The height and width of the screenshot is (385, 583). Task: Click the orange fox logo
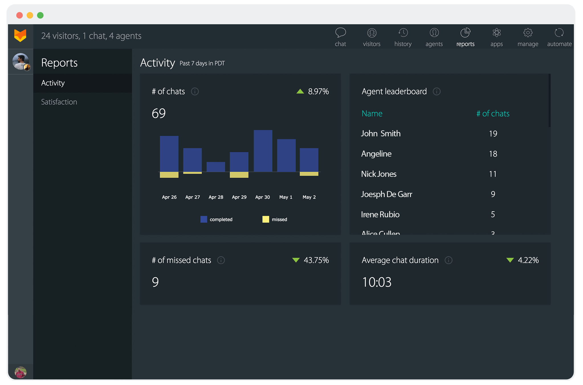tap(20, 36)
